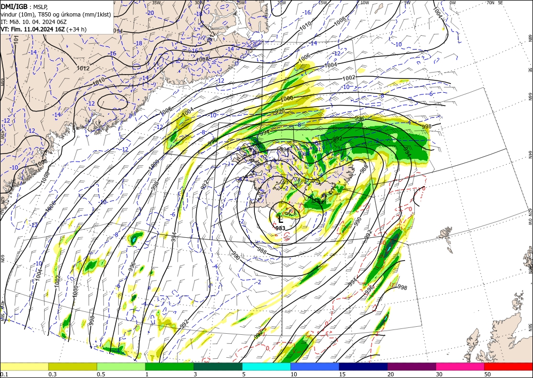
Task: Click the purple 20–30 legend color segment
Action: click(411, 366)
